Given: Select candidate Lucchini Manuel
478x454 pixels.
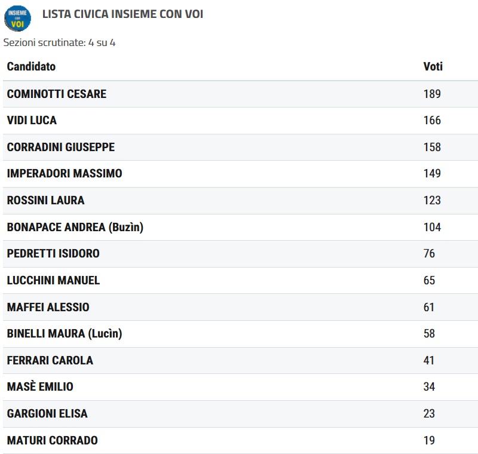Looking at the screenshot, I should pyautogui.click(x=53, y=280).
